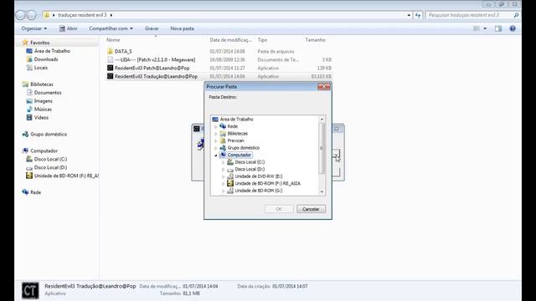
Task: Click the change view icon in toolbar
Action: pos(477,28)
